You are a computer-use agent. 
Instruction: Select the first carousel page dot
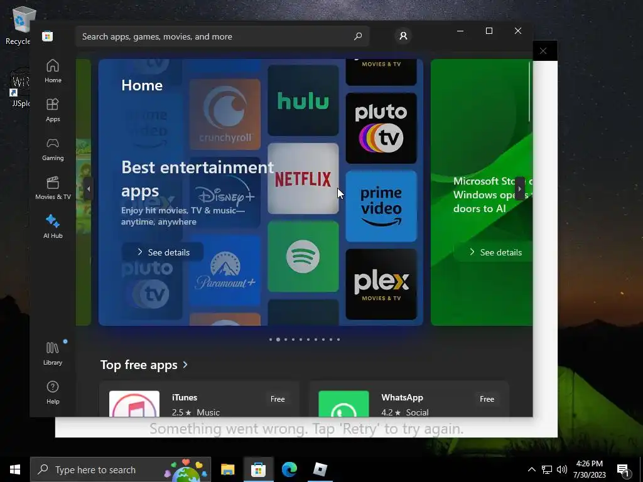tap(271, 340)
